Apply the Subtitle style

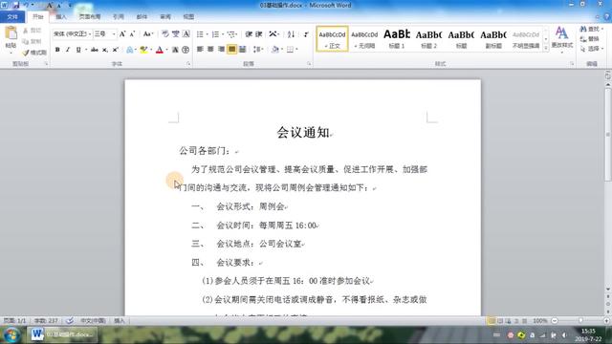pyautogui.click(x=493, y=39)
